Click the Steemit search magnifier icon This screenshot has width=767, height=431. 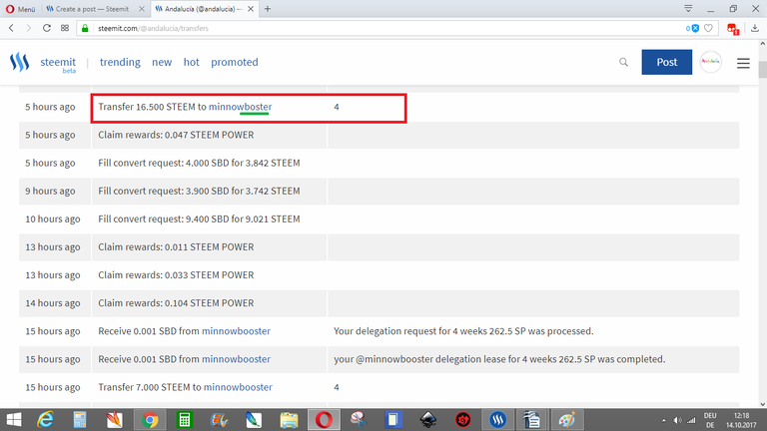623,62
